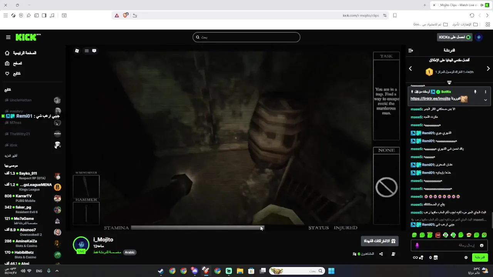This screenshot has height=277, width=493.
Task: Show next top gifters slide
Action: click(x=488, y=68)
